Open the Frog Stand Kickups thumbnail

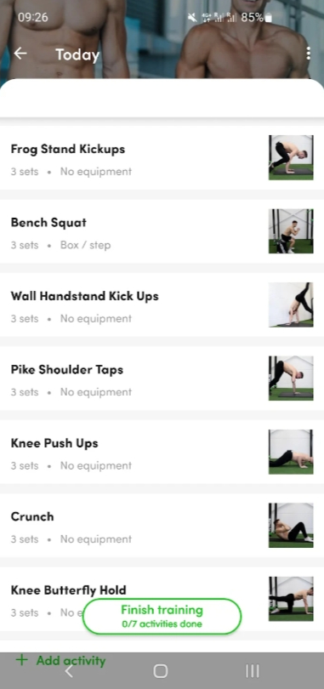tap(291, 157)
